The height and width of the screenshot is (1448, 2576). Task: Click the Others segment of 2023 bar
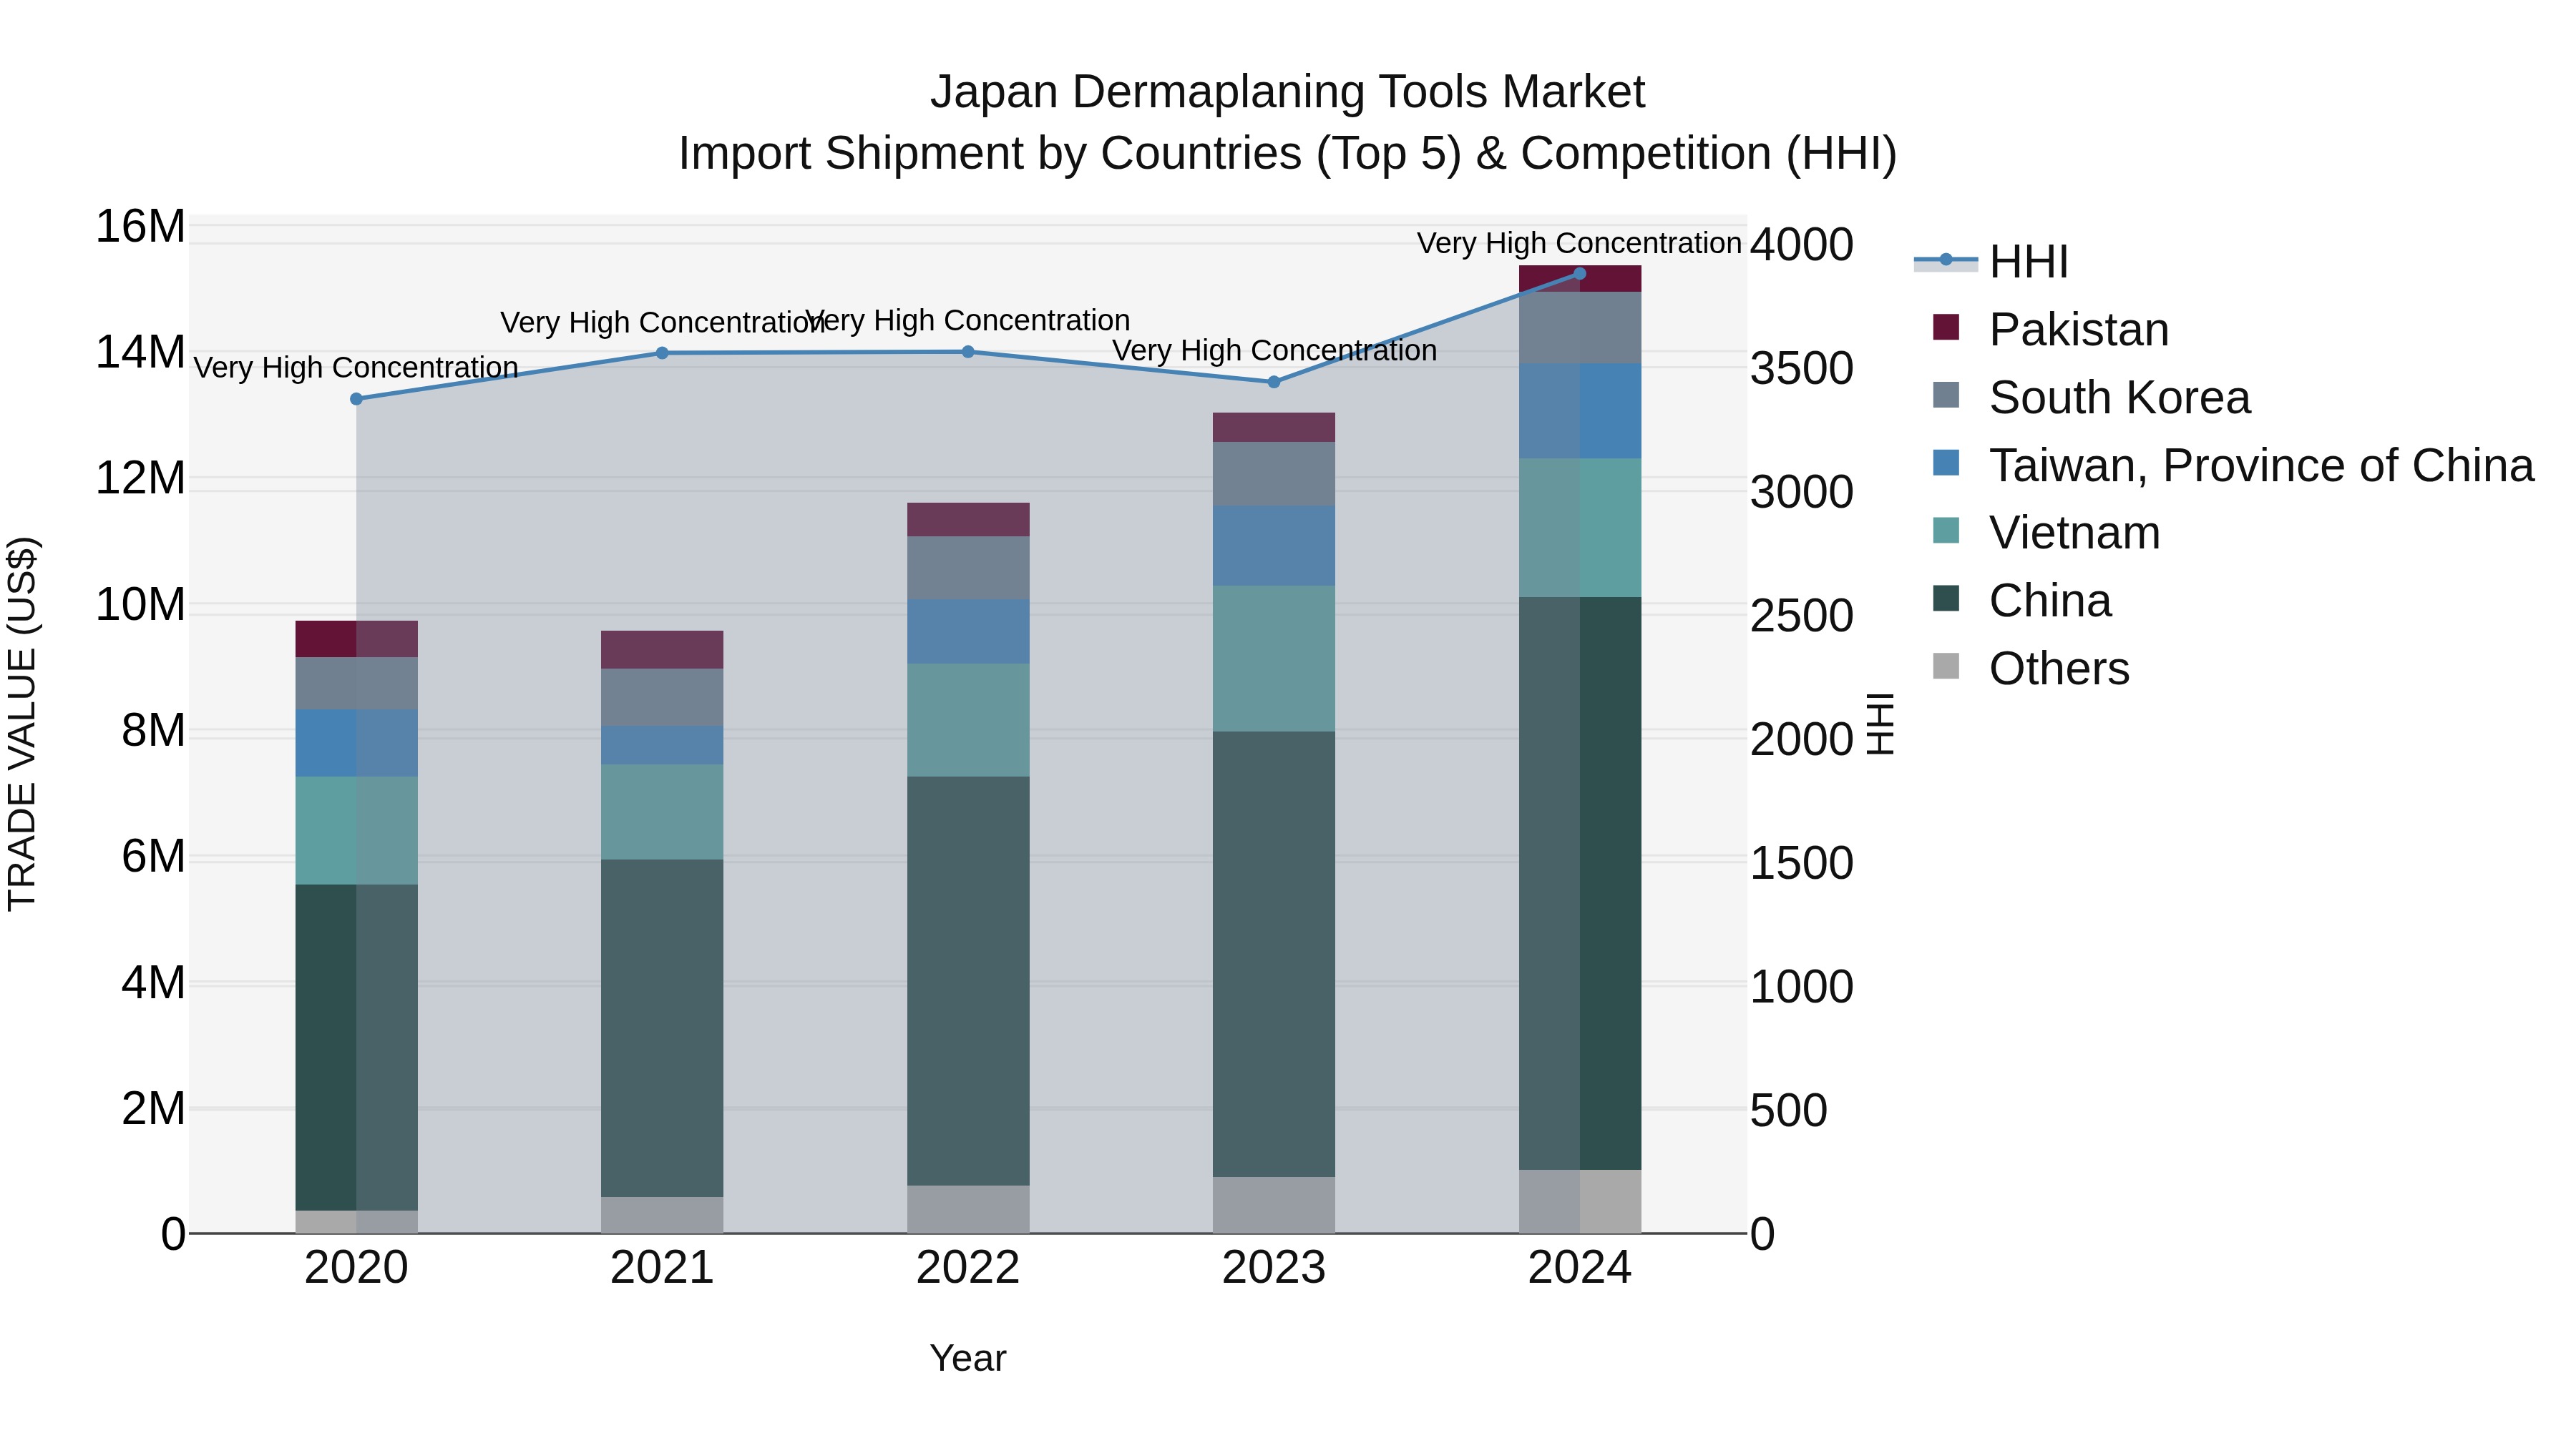coord(1274,1205)
